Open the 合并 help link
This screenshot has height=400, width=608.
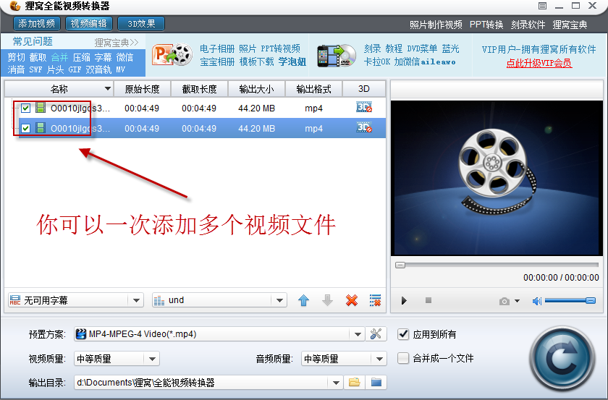[59, 57]
